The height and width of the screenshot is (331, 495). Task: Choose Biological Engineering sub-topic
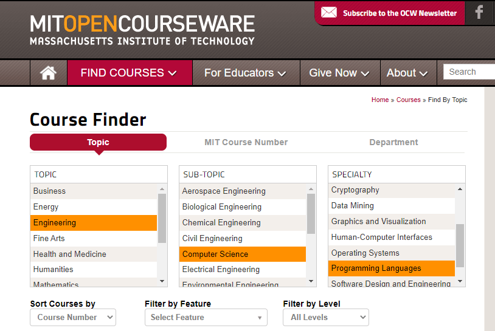(x=243, y=206)
